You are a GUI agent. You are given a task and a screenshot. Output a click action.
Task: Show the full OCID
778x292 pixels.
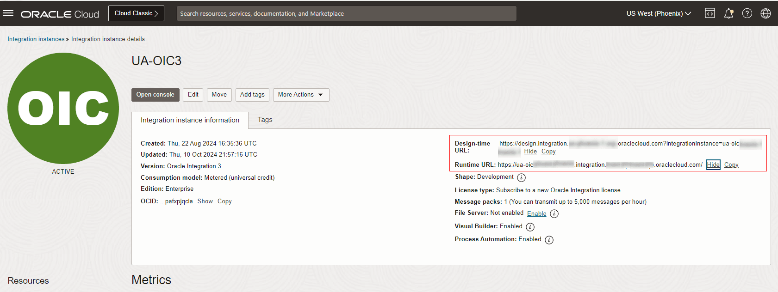(x=205, y=201)
